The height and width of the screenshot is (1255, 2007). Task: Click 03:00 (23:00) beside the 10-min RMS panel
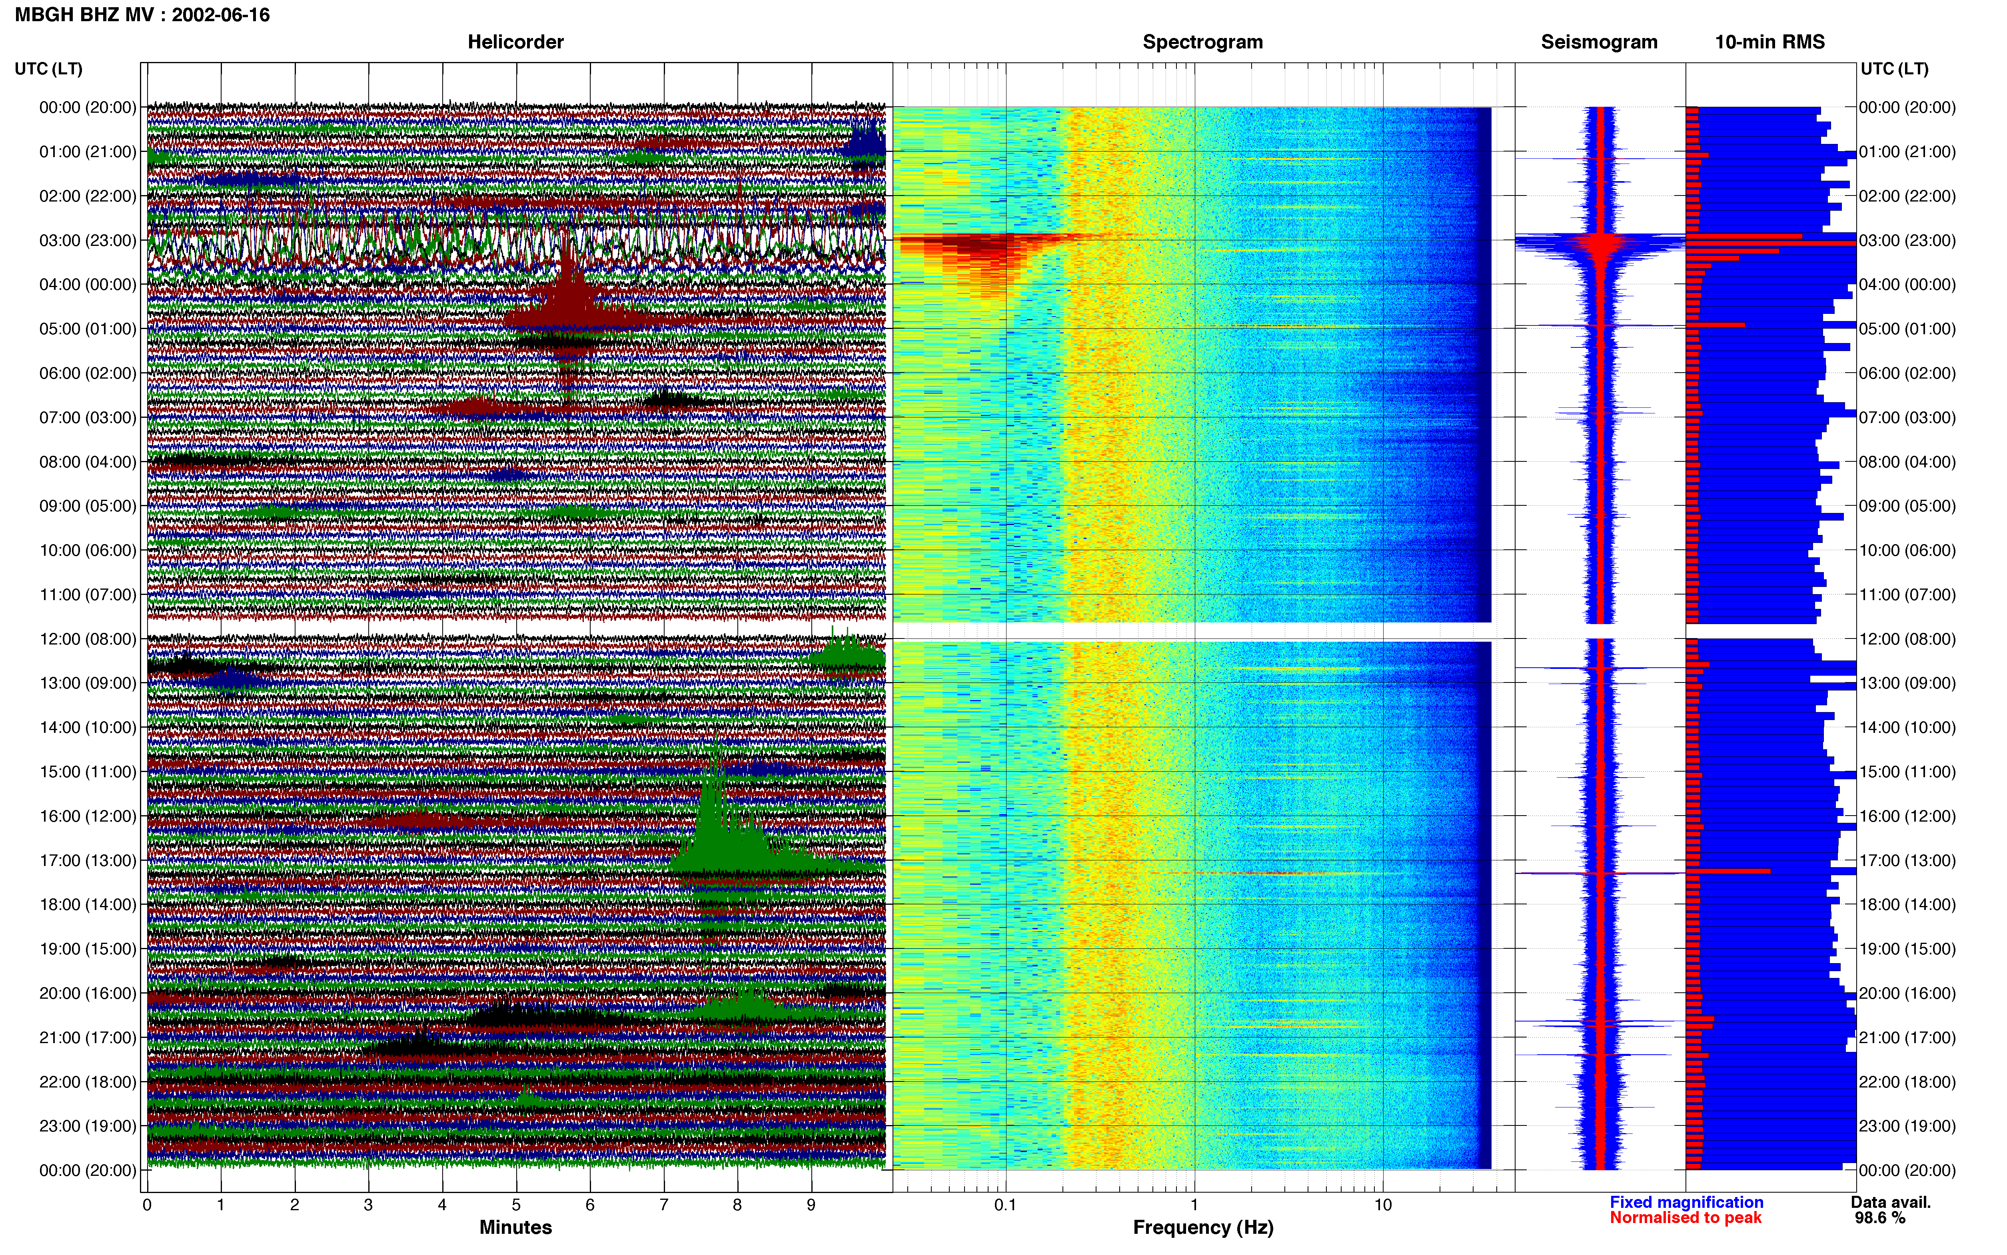1907,241
